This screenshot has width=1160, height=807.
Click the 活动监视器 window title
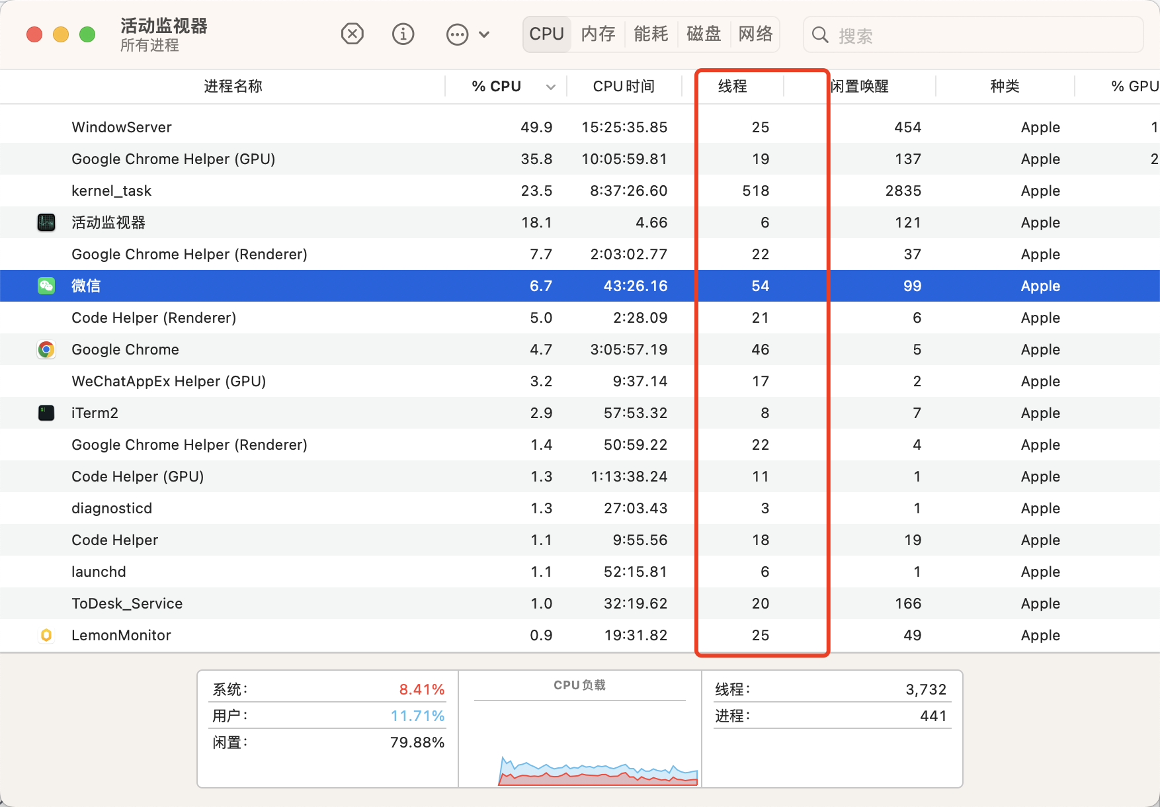(x=164, y=26)
